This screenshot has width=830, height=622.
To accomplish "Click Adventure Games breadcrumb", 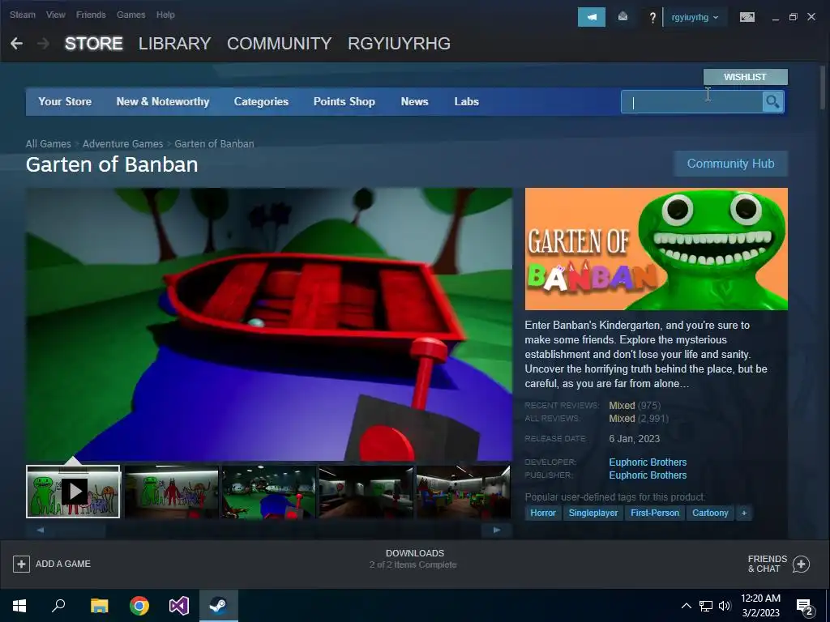I will tap(123, 144).
